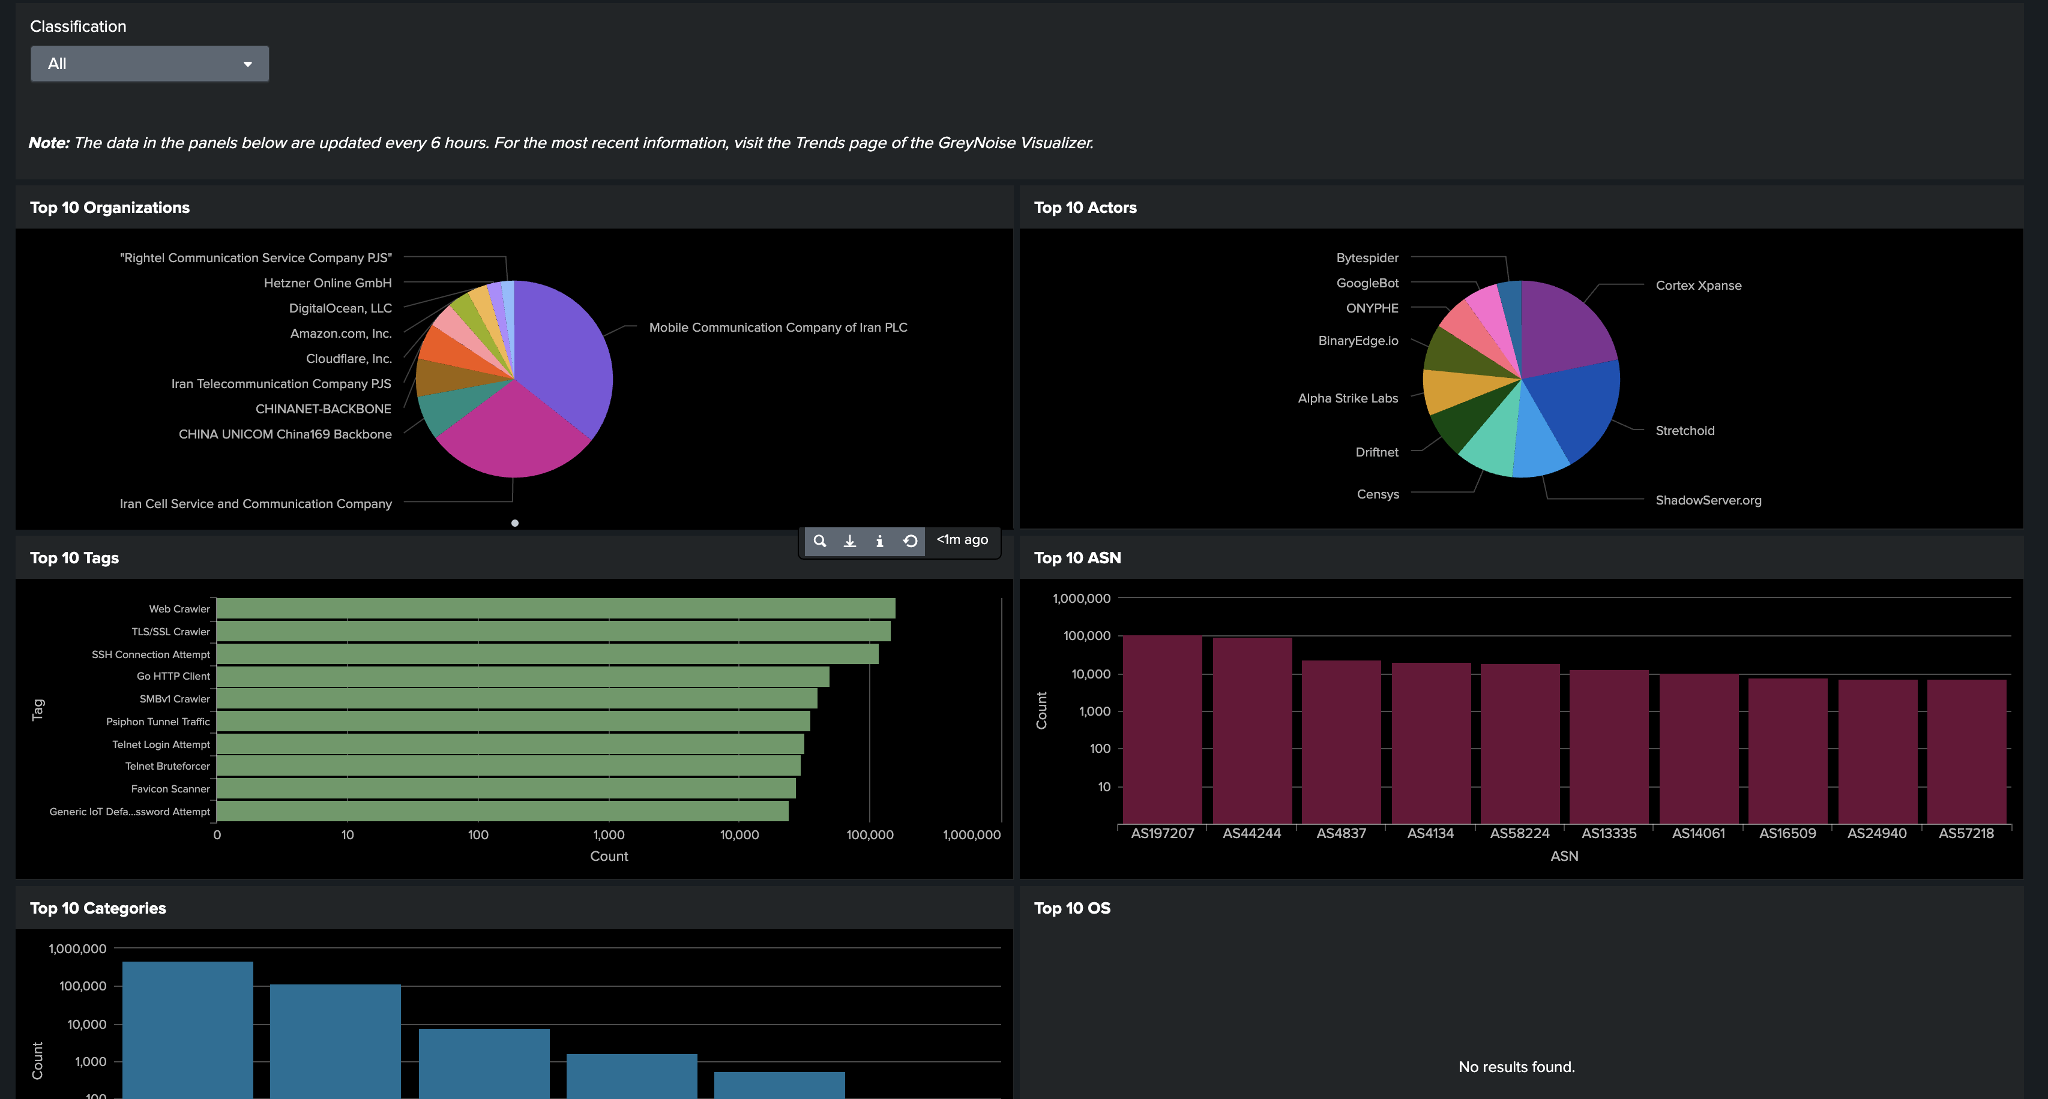Click the dark blue Stretchoid pie slice
The height and width of the screenshot is (1099, 2048).
pyautogui.click(x=1578, y=406)
